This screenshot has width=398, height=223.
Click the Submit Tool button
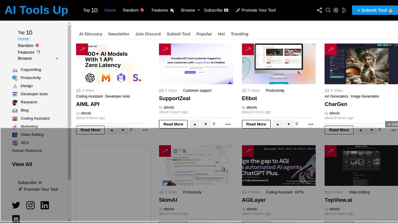[x=375, y=10]
